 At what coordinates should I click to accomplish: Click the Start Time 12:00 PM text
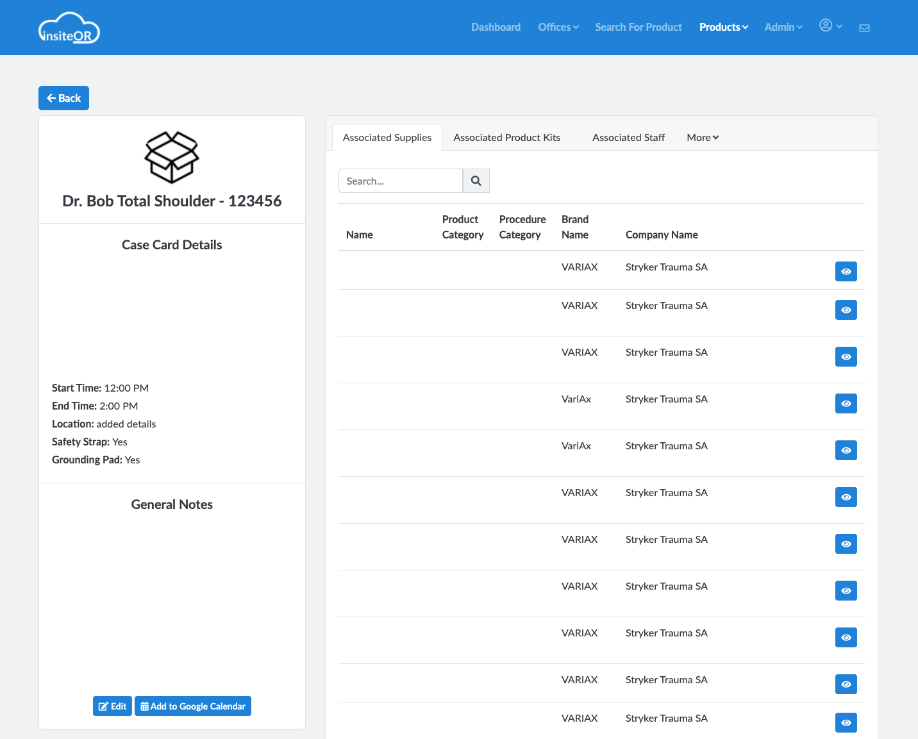tap(100, 388)
